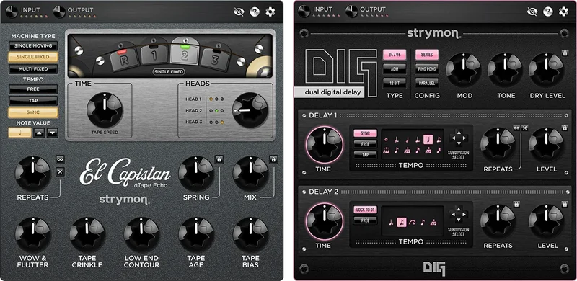Click the Tap button in Delay 1
Viewport: 577px width, 281px height.
(366, 154)
